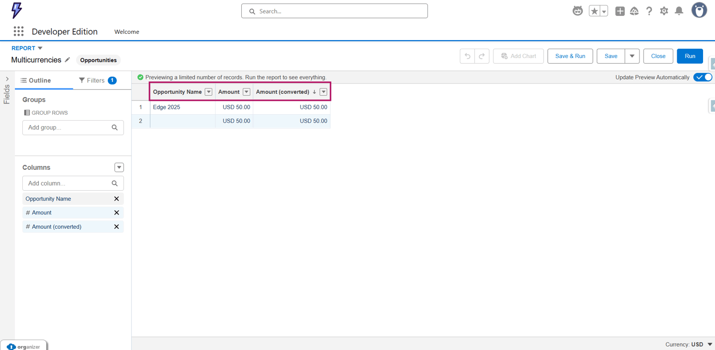Click the Add column search magnifier icon
The image size is (715, 350).
click(x=115, y=183)
